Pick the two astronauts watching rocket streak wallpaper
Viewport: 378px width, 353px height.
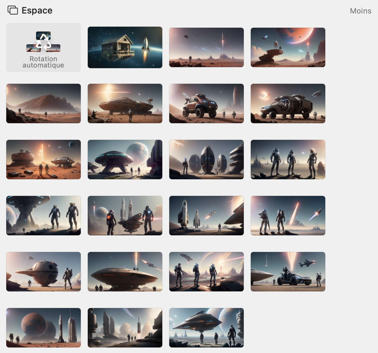(288, 216)
